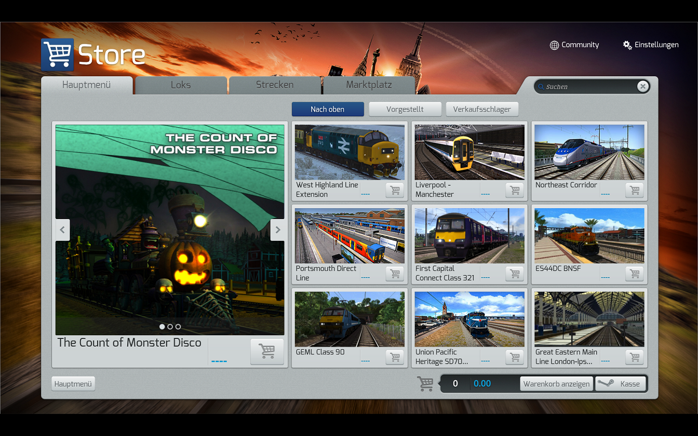The image size is (698, 436).
Task: Open the Northeast Corridor thumbnail
Action: (589, 152)
